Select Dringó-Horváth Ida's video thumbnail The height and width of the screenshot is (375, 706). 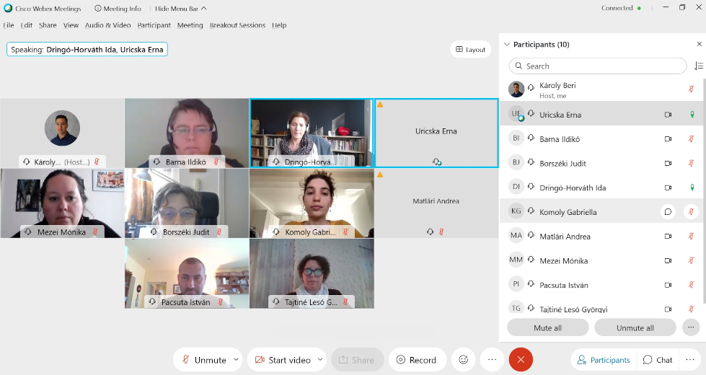(312, 133)
